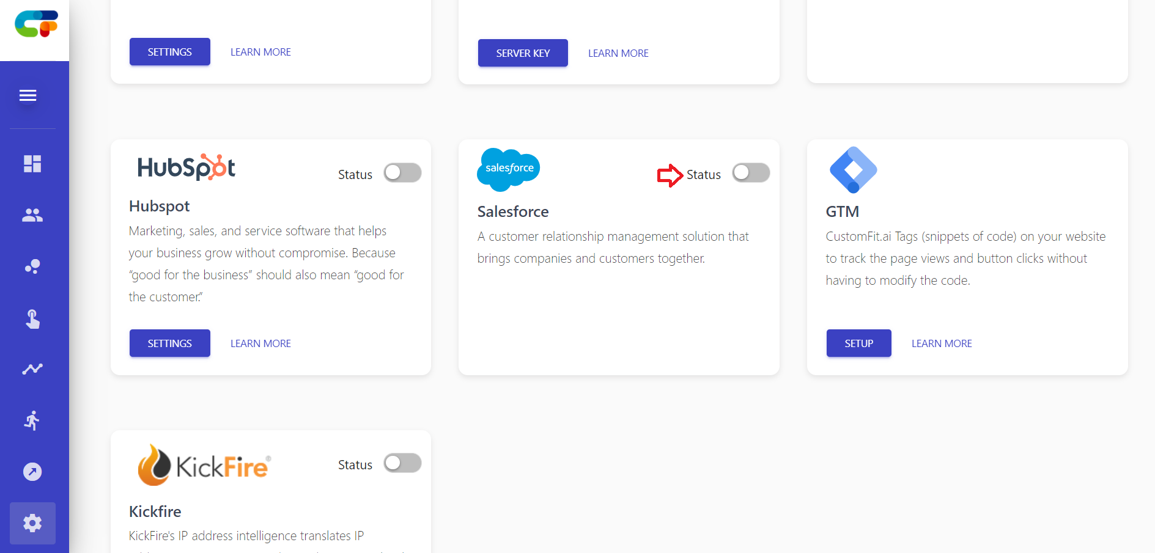Select the bubble chart icon in the sidebar

32,266
